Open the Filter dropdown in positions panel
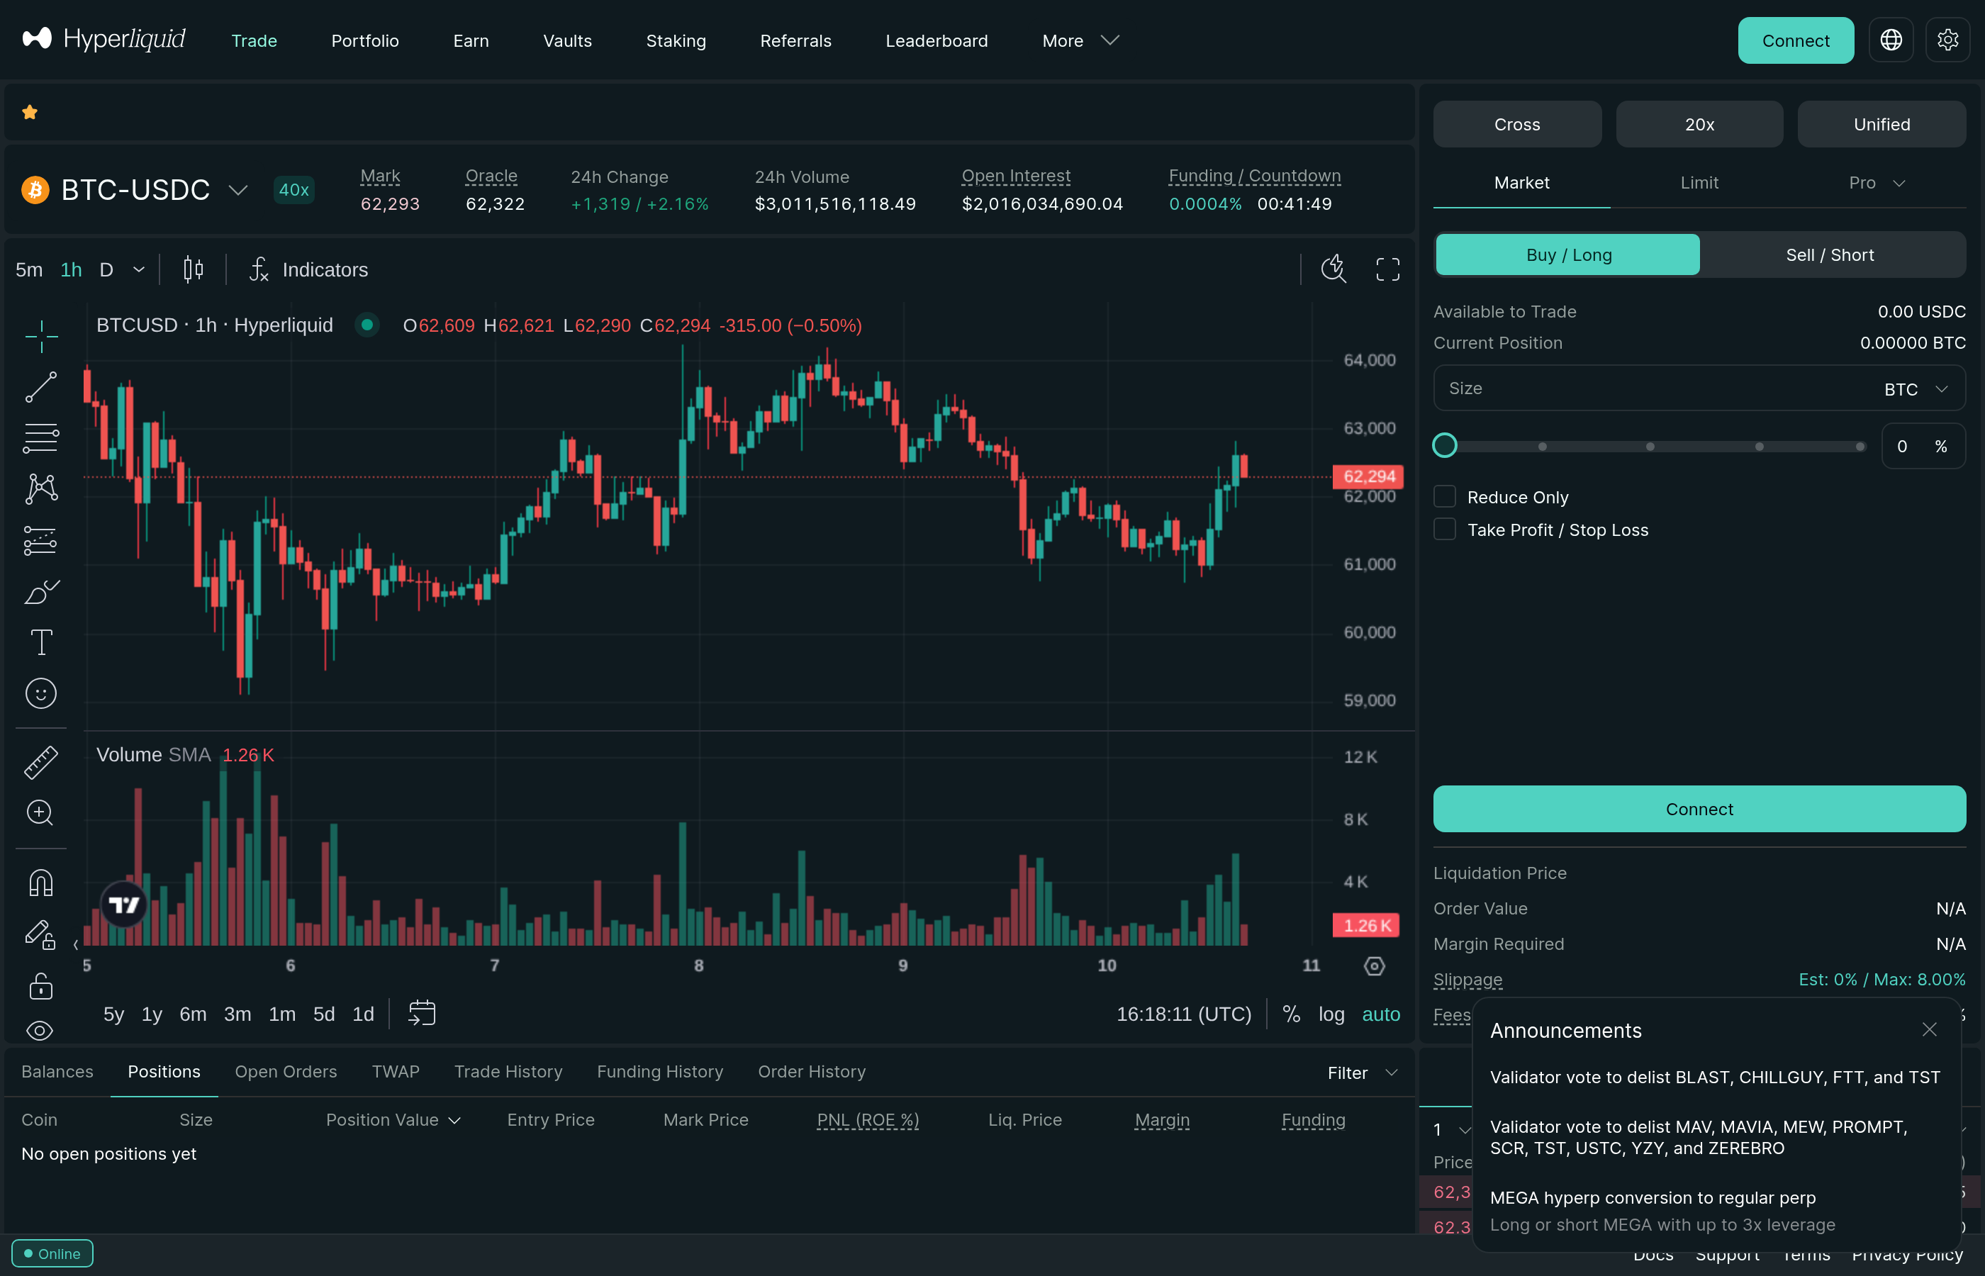 (1363, 1072)
